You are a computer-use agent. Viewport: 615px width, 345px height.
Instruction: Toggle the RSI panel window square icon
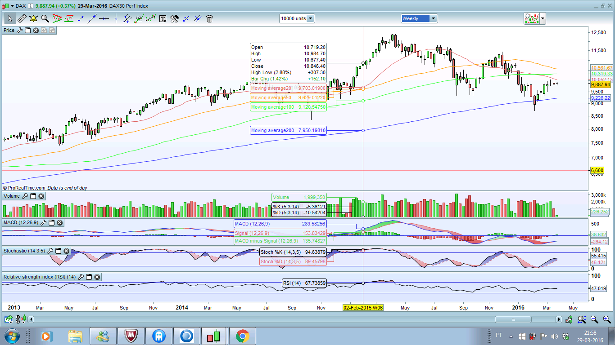click(89, 277)
